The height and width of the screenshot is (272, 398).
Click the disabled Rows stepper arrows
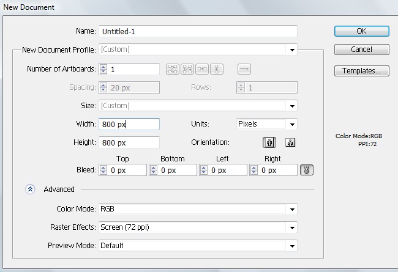pos(241,87)
